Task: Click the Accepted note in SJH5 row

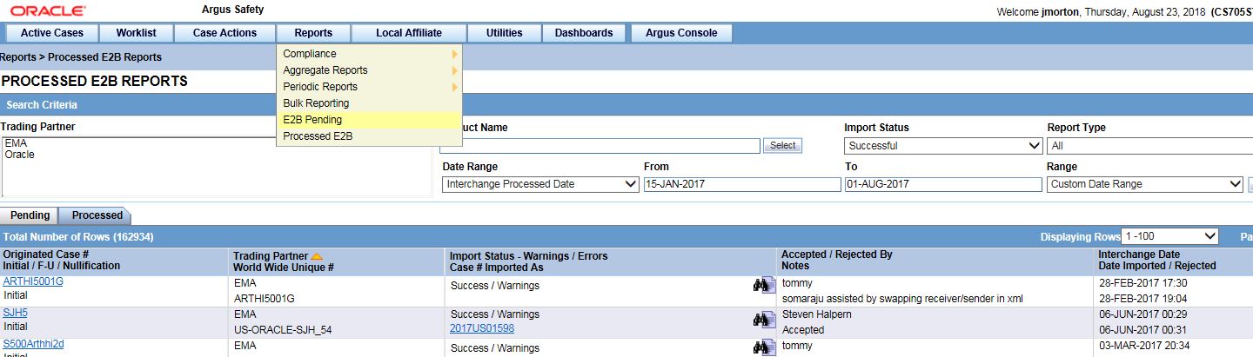Action: [x=803, y=330]
